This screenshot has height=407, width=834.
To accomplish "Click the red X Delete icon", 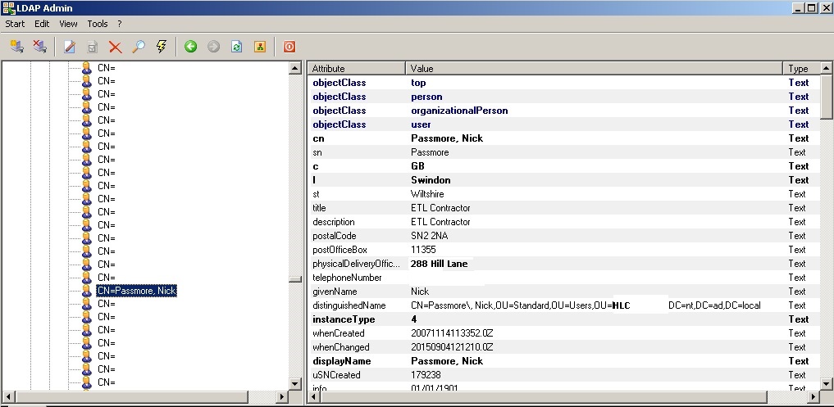I will coord(116,47).
